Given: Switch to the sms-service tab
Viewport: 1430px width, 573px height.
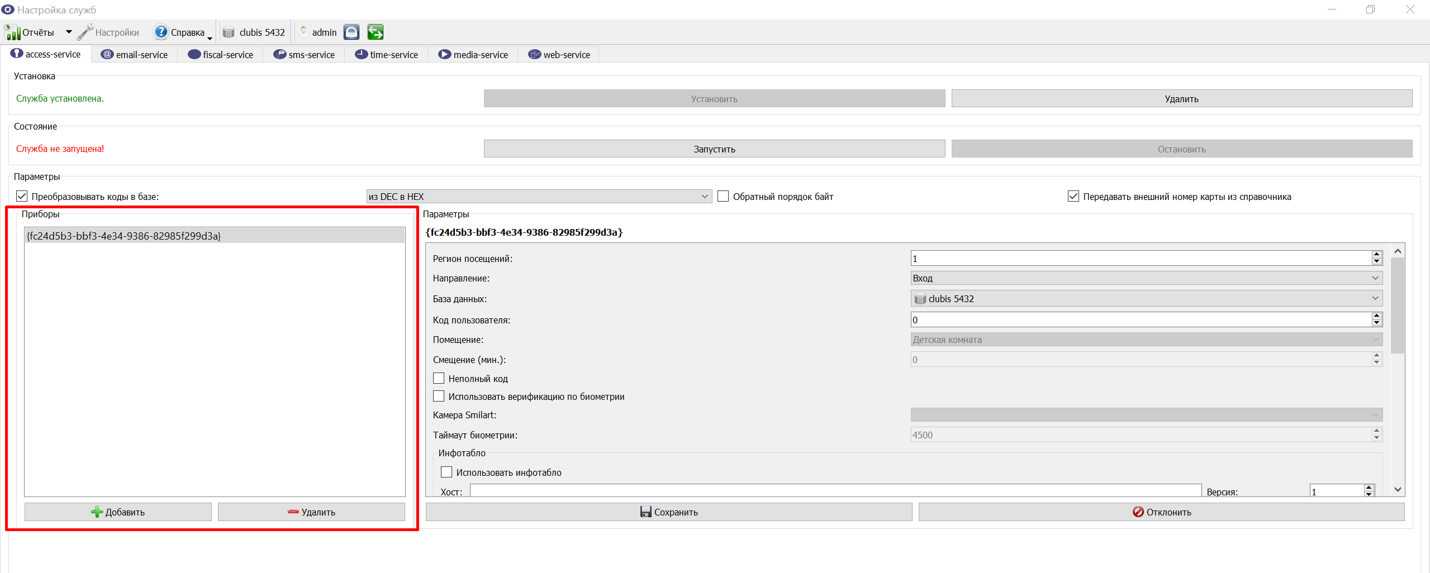Looking at the screenshot, I should (x=304, y=55).
